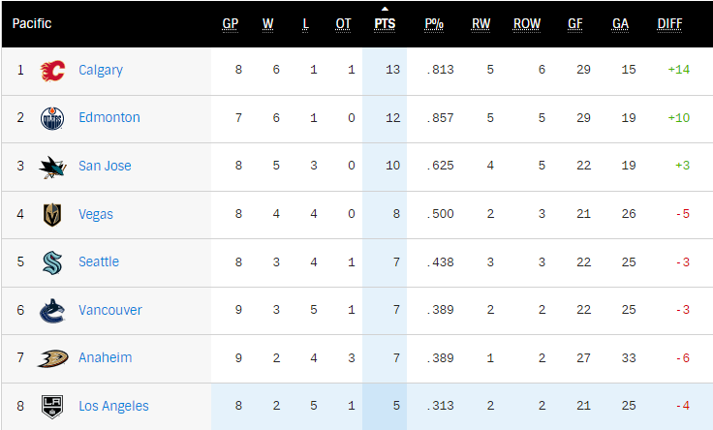Open the Calgary team link

coord(101,70)
